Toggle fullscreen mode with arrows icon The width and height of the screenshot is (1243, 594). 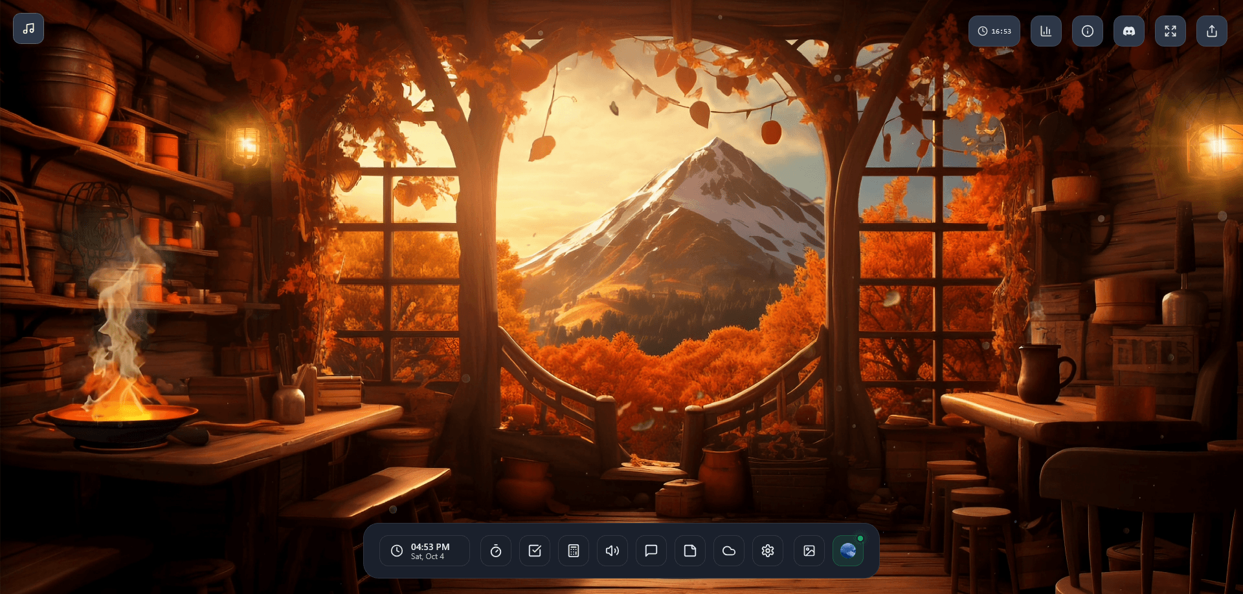1170,31
